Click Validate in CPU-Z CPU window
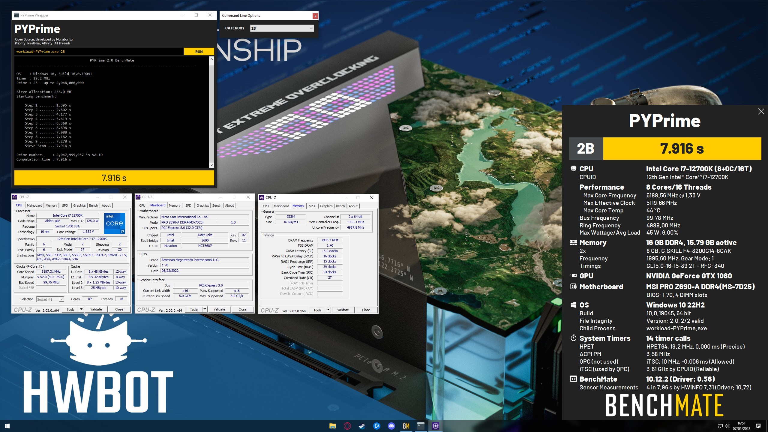This screenshot has height=432, width=768. [96, 309]
